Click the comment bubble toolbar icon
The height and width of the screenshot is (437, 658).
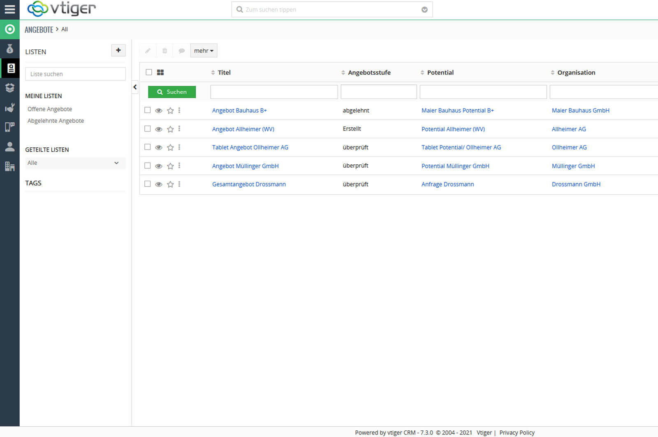(181, 51)
